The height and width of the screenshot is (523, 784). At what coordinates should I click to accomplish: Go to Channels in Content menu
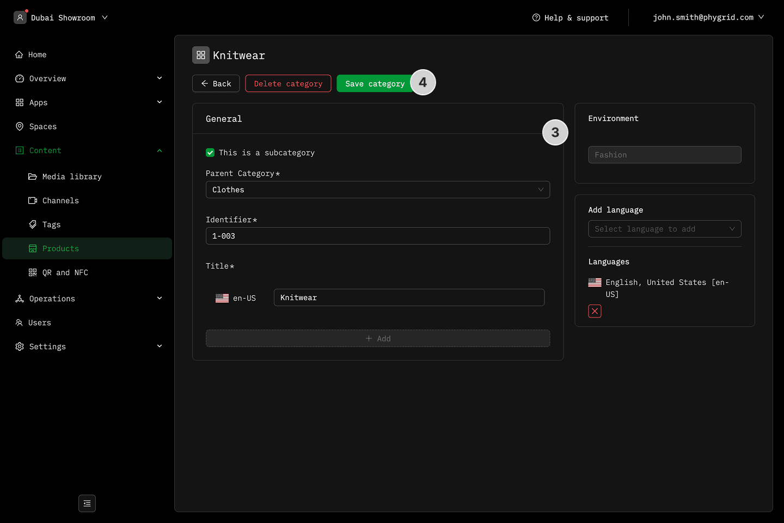click(x=60, y=200)
